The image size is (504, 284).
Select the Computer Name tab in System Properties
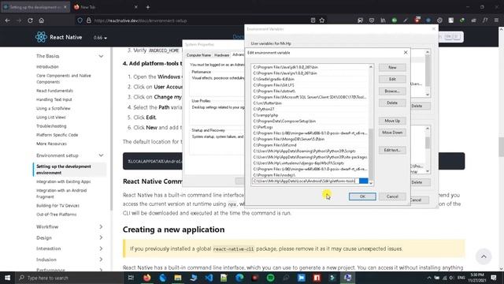[x=198, y=55]
